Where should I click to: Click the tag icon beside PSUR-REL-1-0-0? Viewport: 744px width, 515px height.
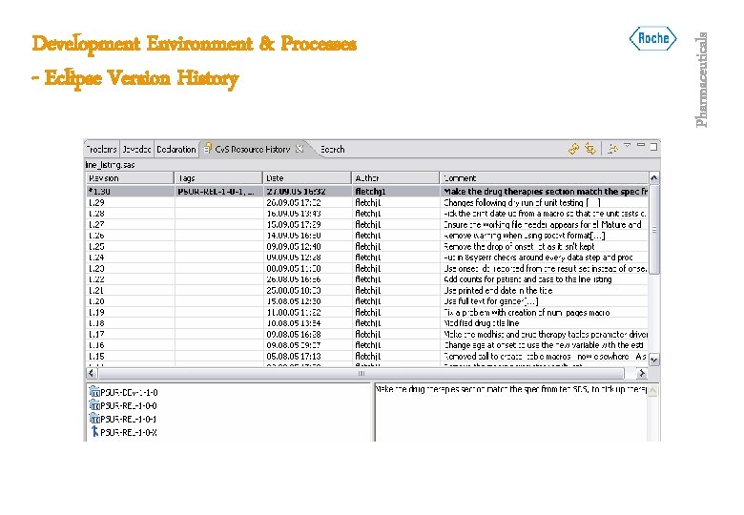[94, 405]
